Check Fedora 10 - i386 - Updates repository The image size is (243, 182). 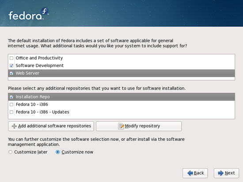tap(11, 112)
